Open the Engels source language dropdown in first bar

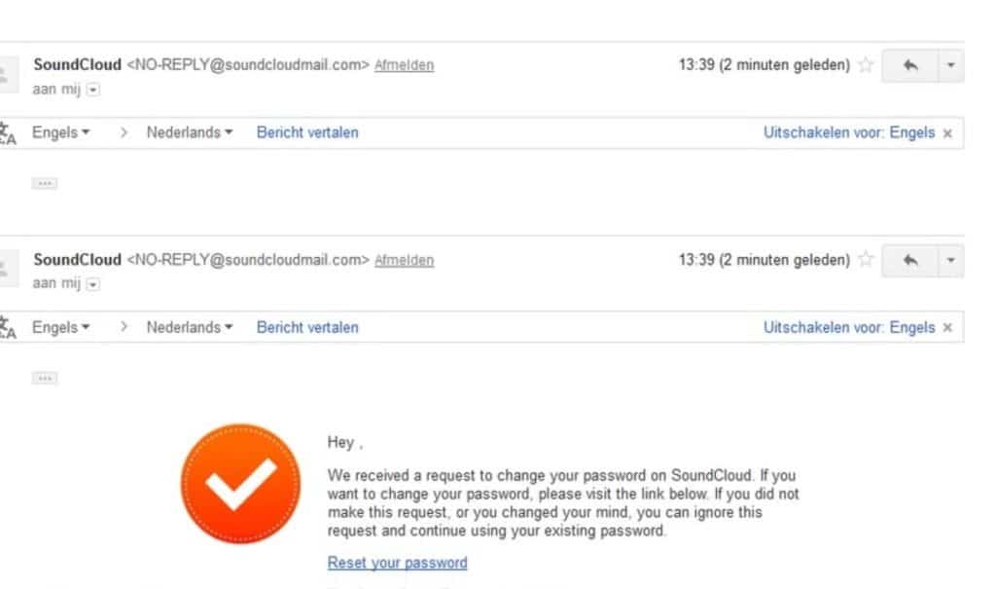click(61, 132)
